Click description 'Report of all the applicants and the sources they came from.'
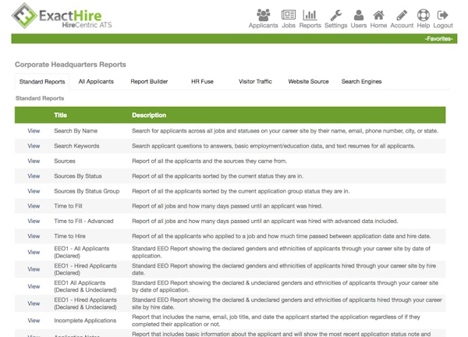Image resolution: width=468 pixels, height=337 pixels. point(209,161)
